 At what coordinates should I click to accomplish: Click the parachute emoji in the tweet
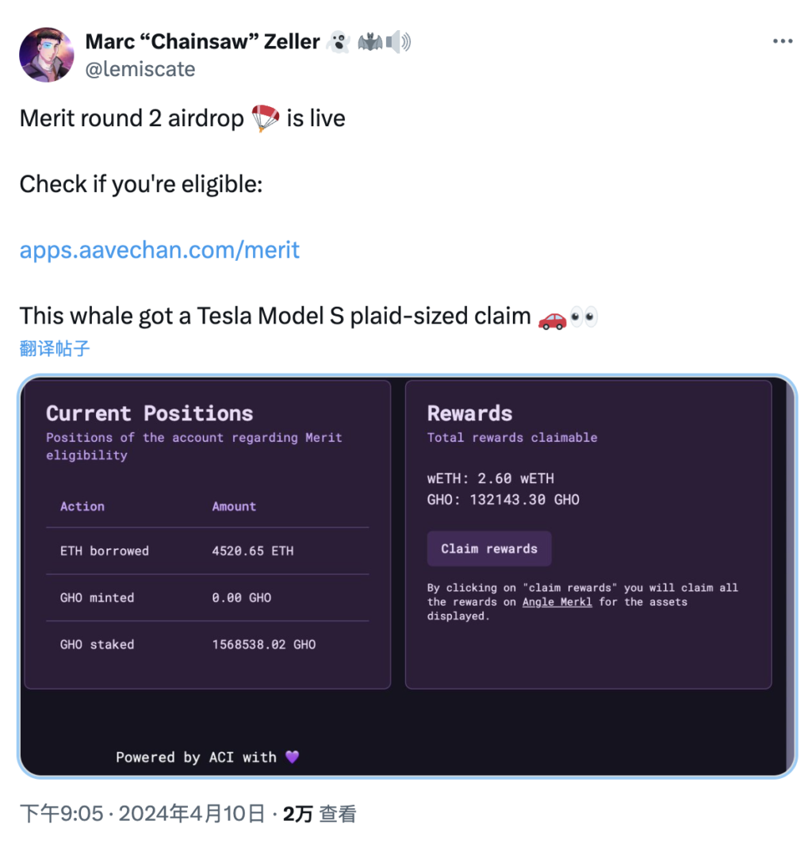pyautogui.click(x=266, y=119)
